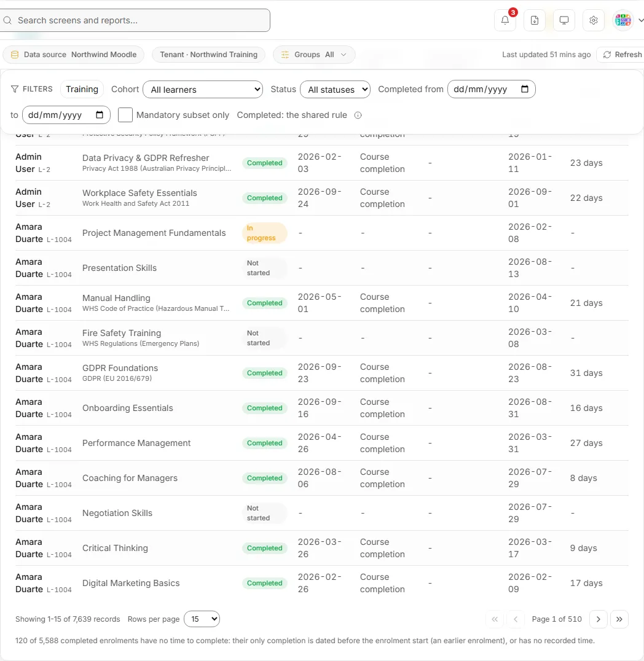The width and height of the screenshot is (644, 661).
Task: Click the Completed from date field
Action: click(492, 89)
